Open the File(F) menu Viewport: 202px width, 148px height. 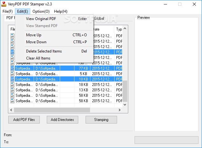pyautogui.click(x=8, y=11)
